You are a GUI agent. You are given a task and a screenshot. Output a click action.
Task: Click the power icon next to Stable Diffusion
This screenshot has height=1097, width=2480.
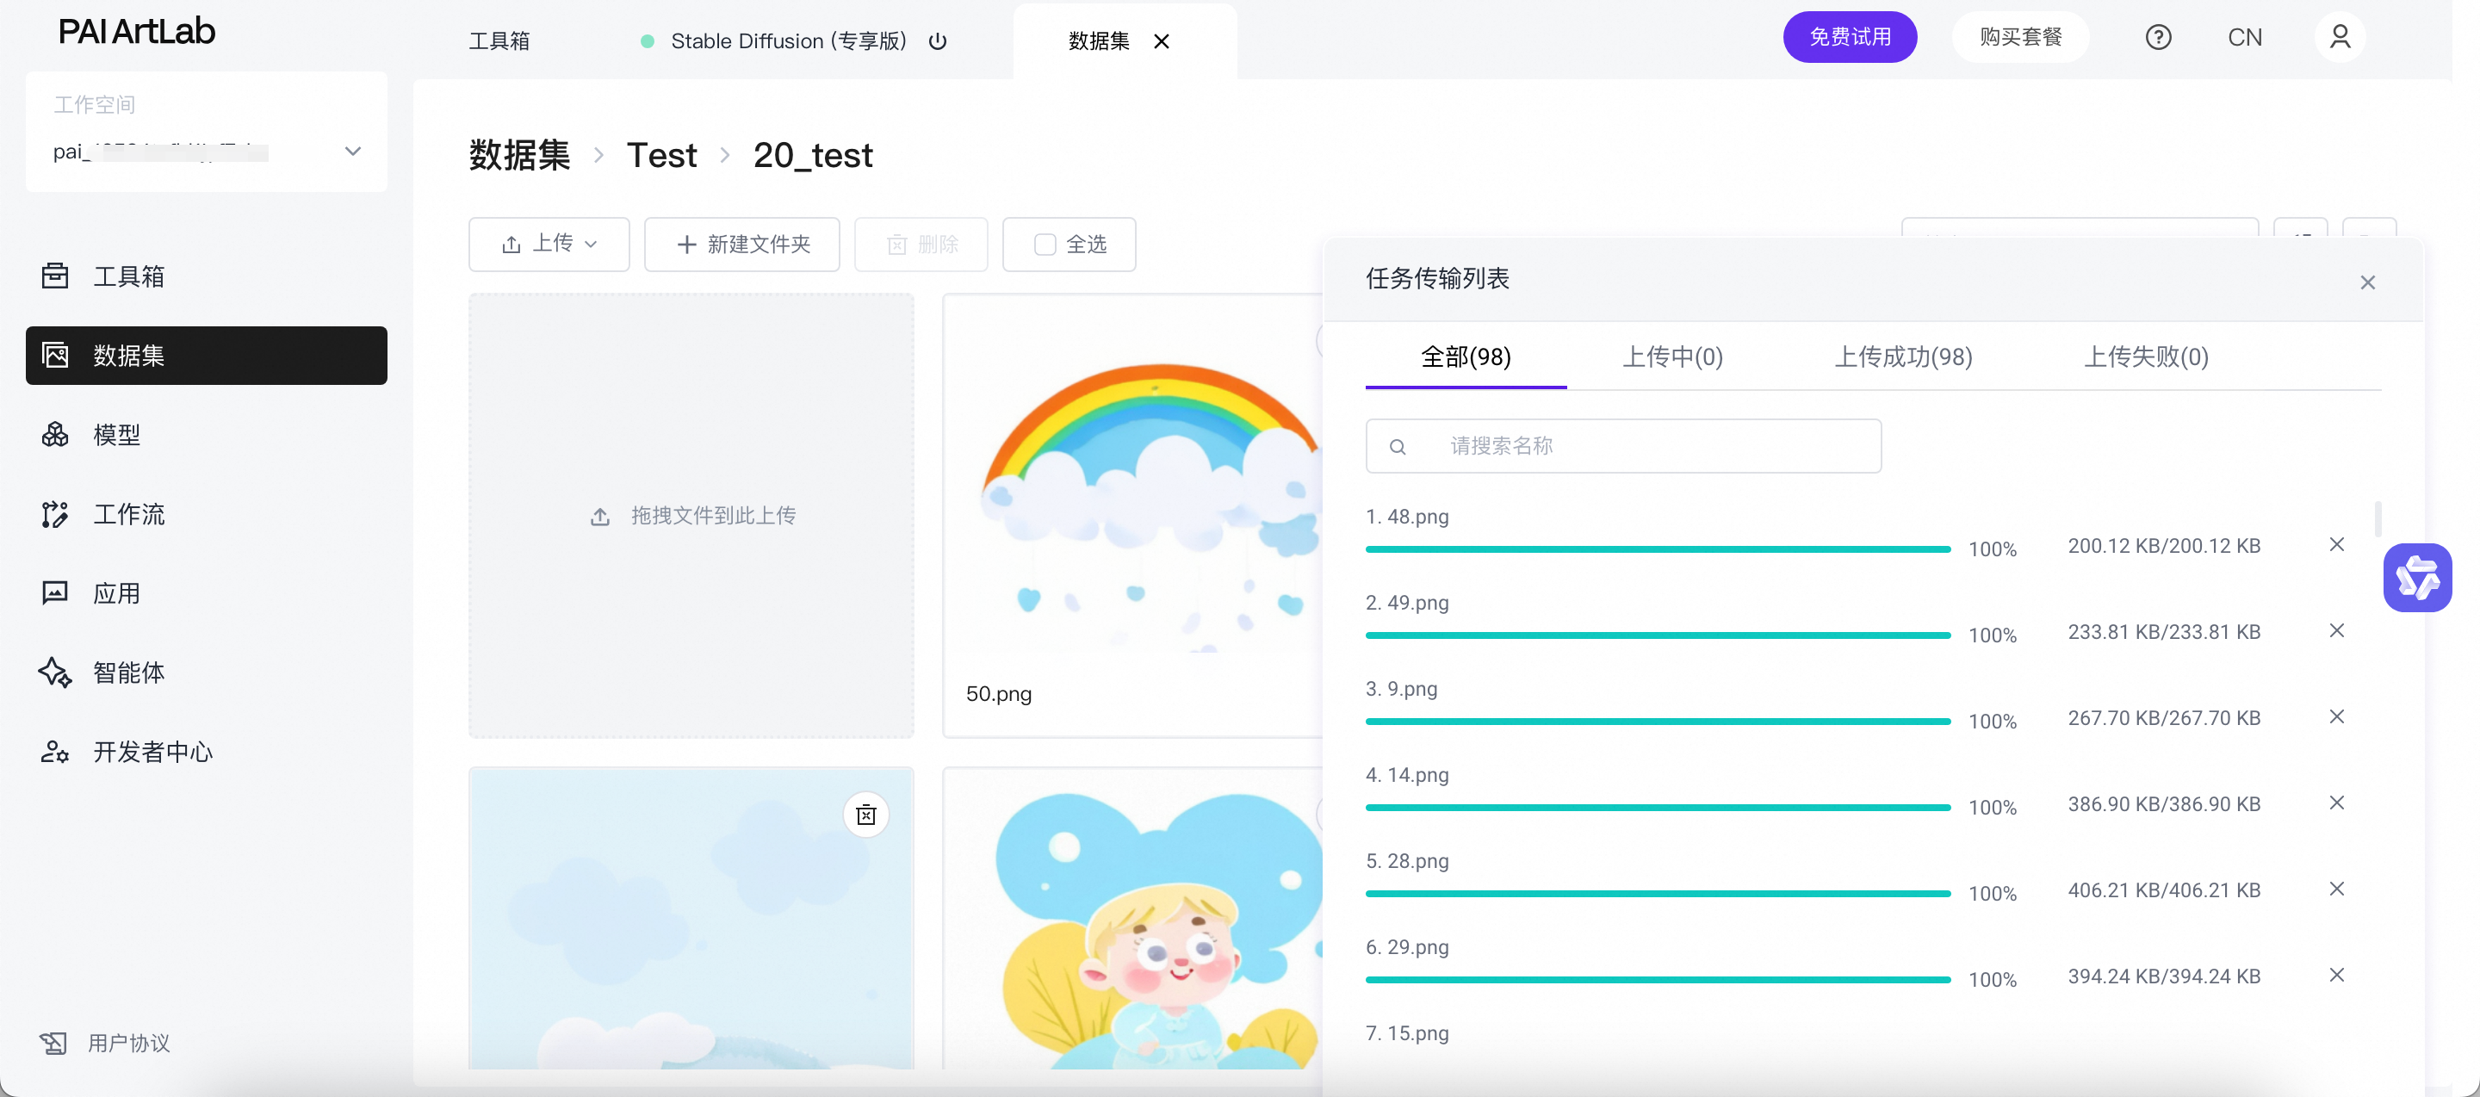[938, 41]
